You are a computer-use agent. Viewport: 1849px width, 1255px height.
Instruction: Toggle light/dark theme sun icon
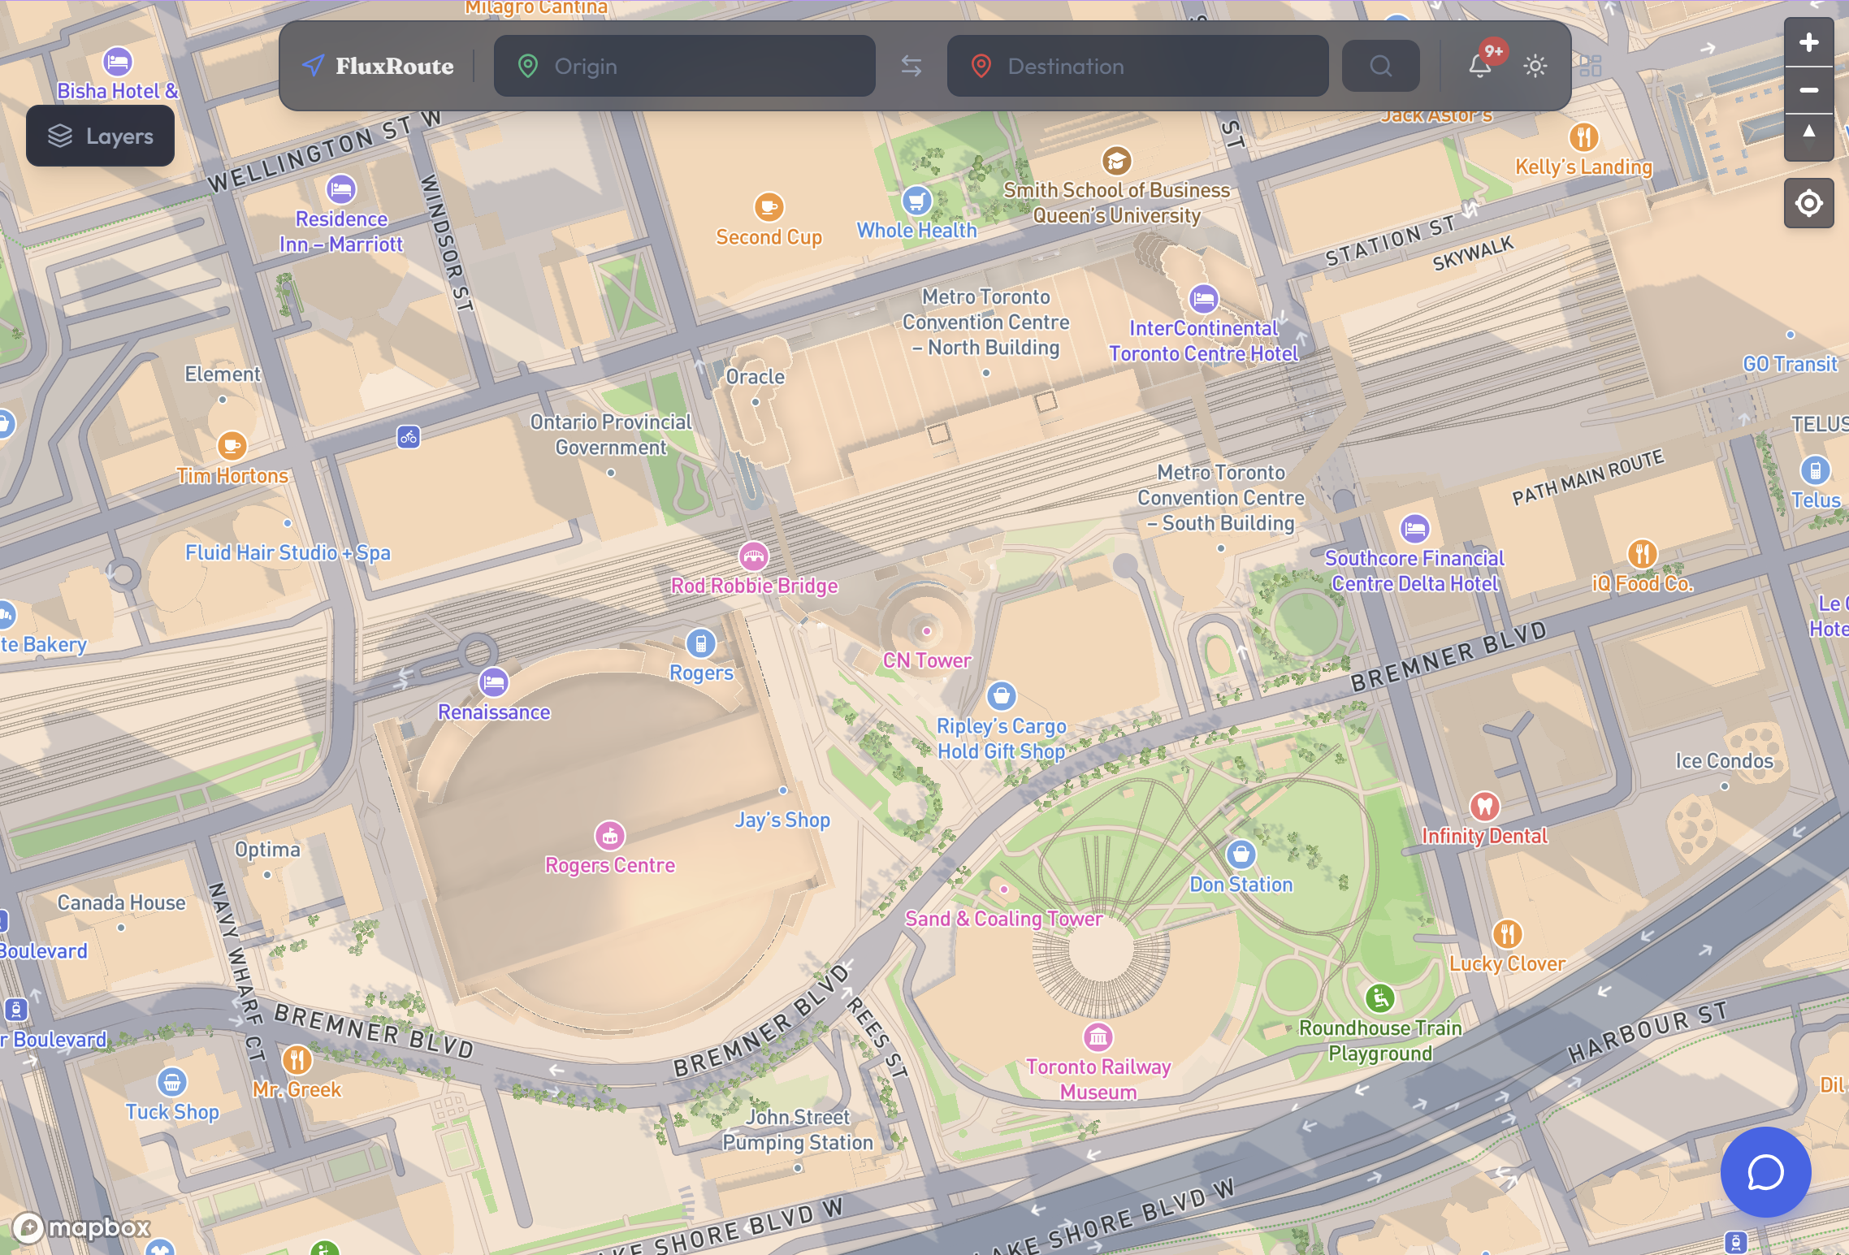click(1535, 66)
